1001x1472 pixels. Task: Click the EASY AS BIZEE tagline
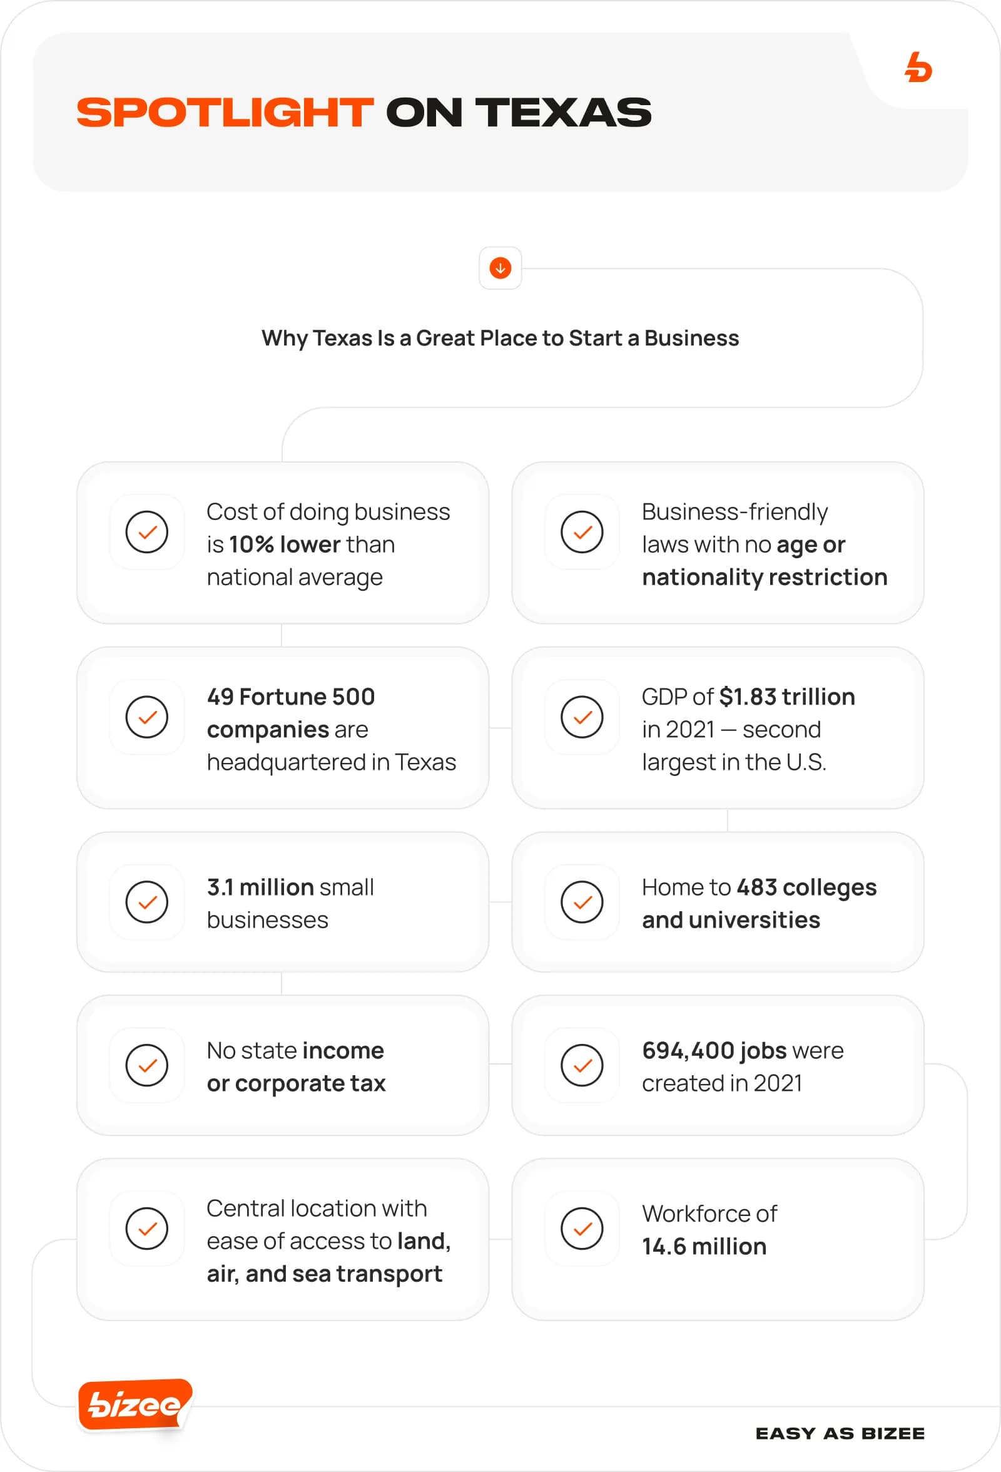click(x=840, y=1433)
